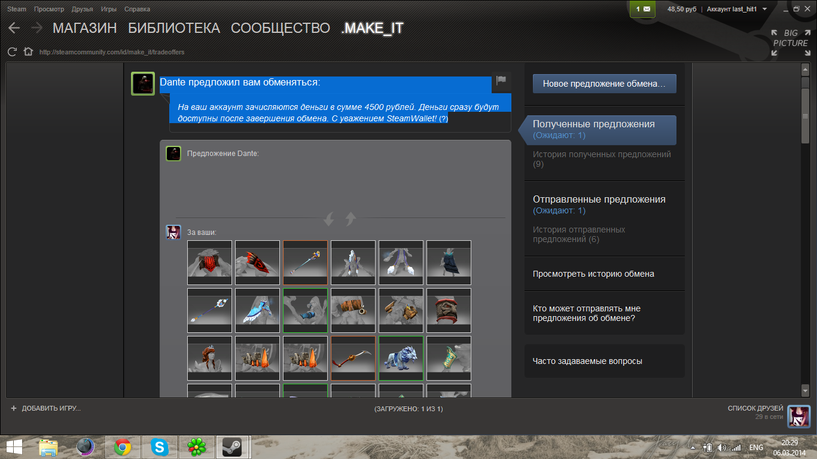
Task: Select the staff item with orange border
Action: [x=305, y=262]
